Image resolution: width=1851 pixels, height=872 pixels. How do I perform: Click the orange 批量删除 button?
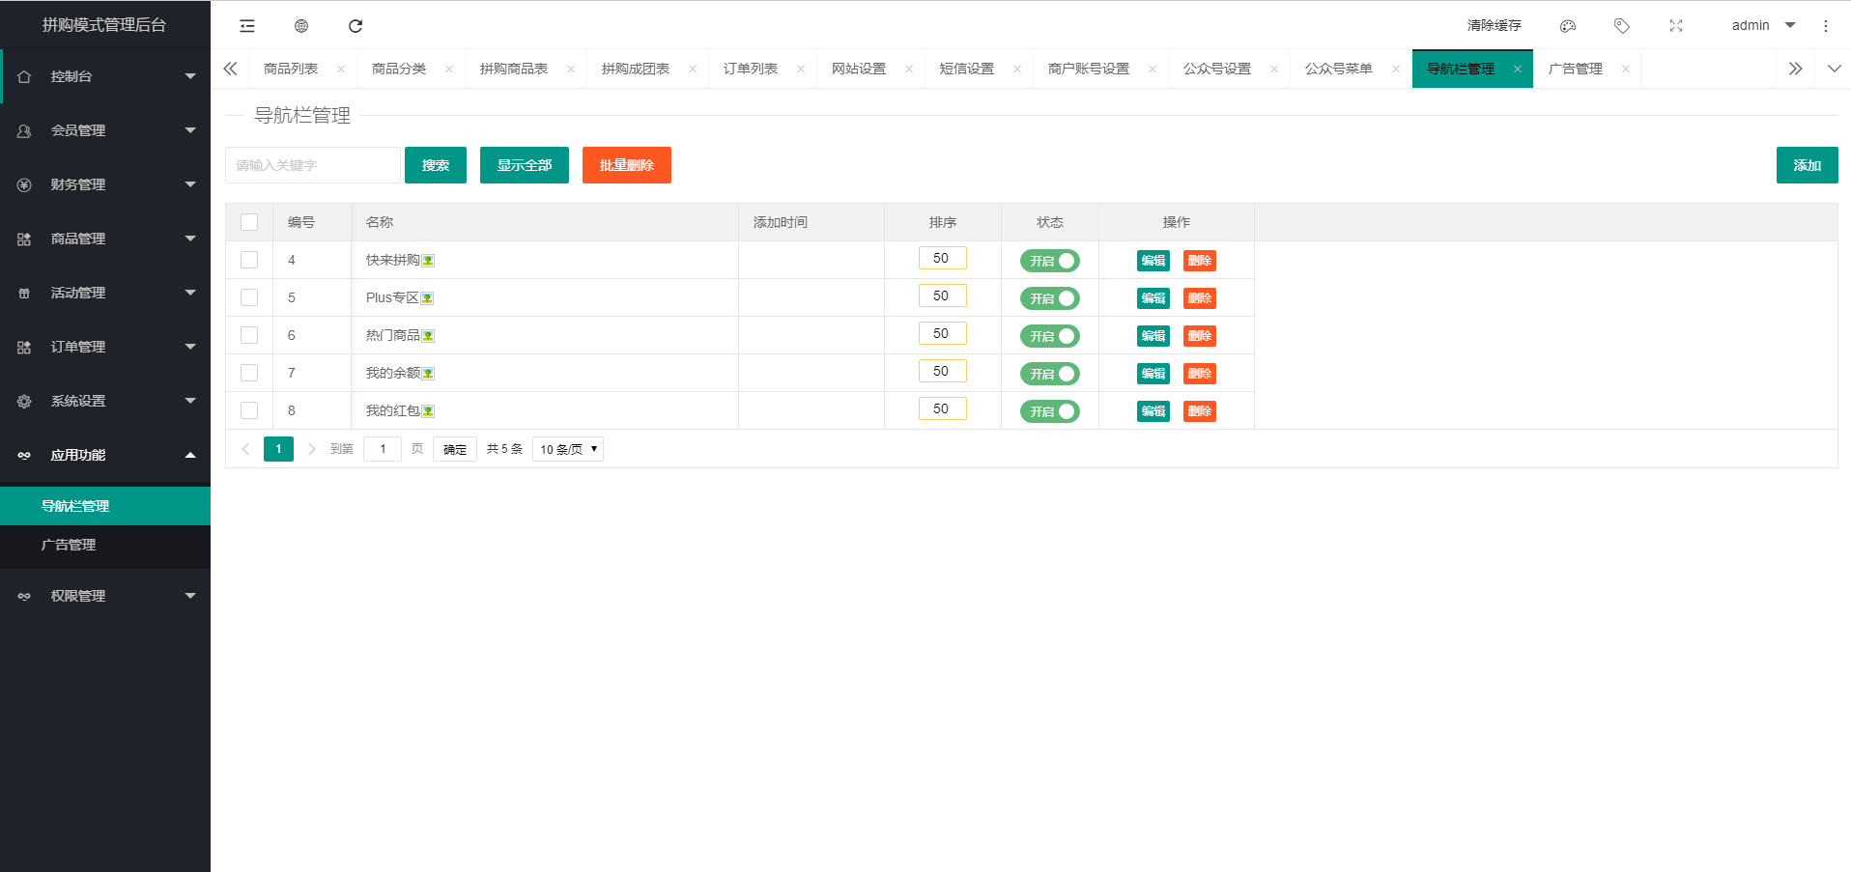[626, 165]
